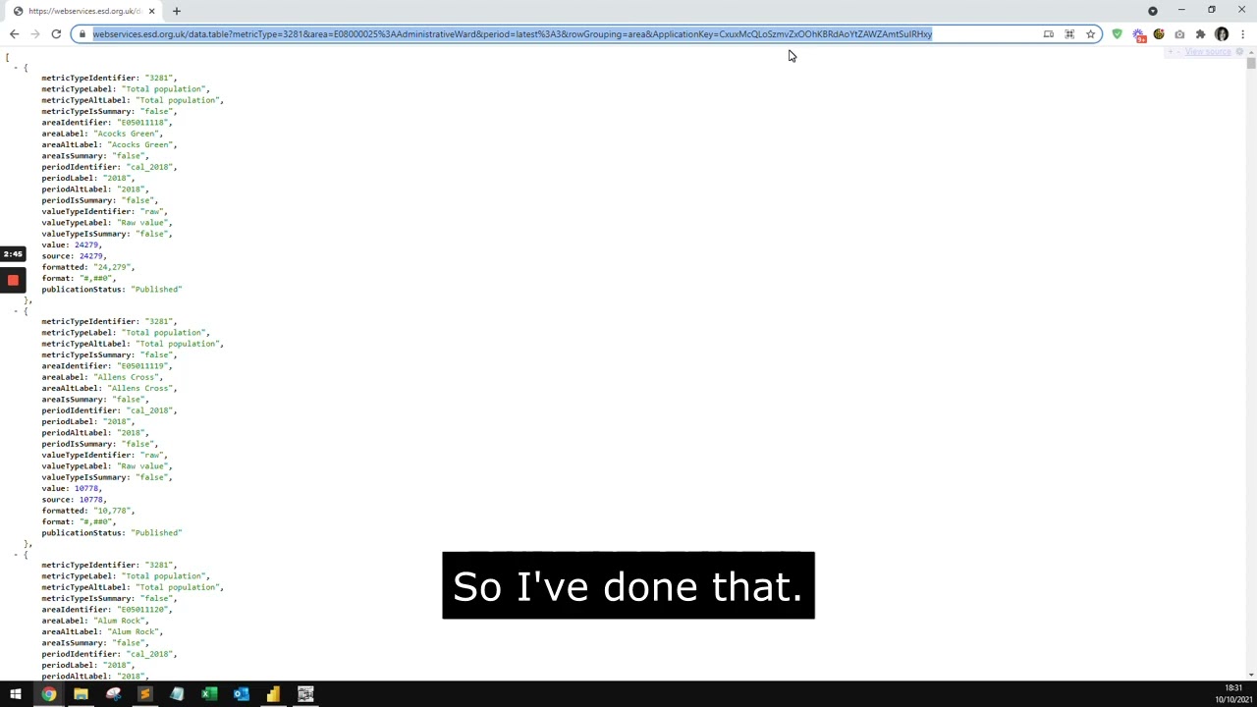Screen dimensions: 1257x707
Task: Click the send to devices icon
Action: point(1048,34)
